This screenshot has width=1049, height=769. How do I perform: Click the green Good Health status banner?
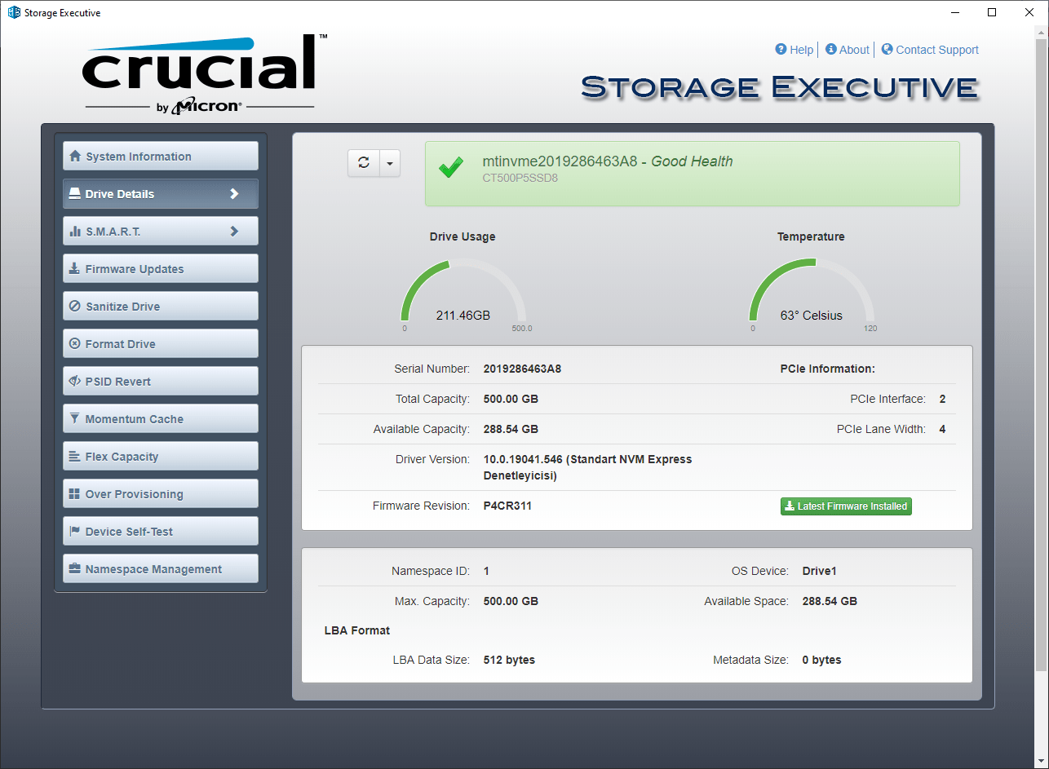pos(693,174)
